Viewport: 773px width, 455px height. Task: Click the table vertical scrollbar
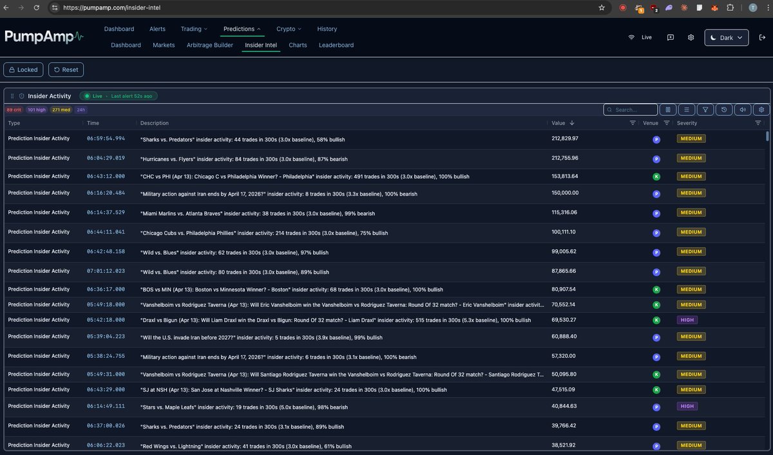click(x=767, y=136)
